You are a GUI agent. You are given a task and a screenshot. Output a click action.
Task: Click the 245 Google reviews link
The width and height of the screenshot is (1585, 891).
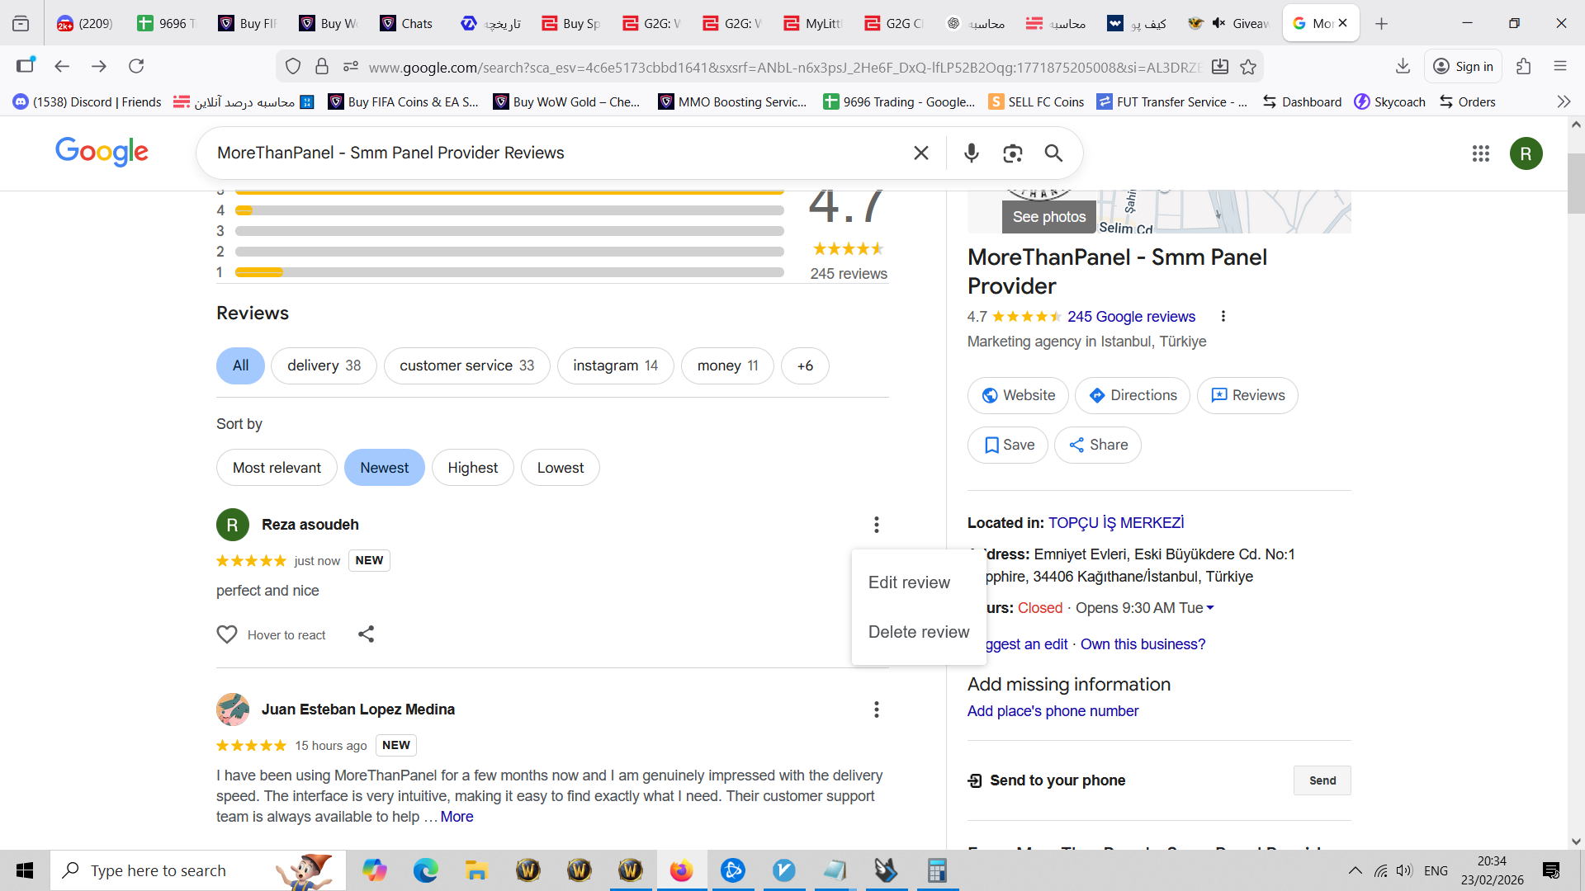coord(1131,317)
